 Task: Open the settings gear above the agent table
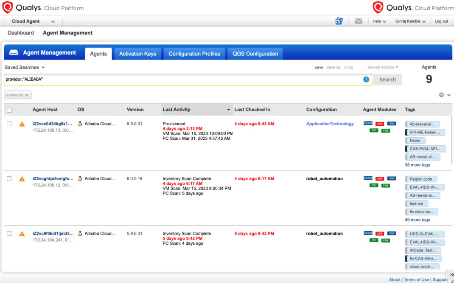pos(441,95)
